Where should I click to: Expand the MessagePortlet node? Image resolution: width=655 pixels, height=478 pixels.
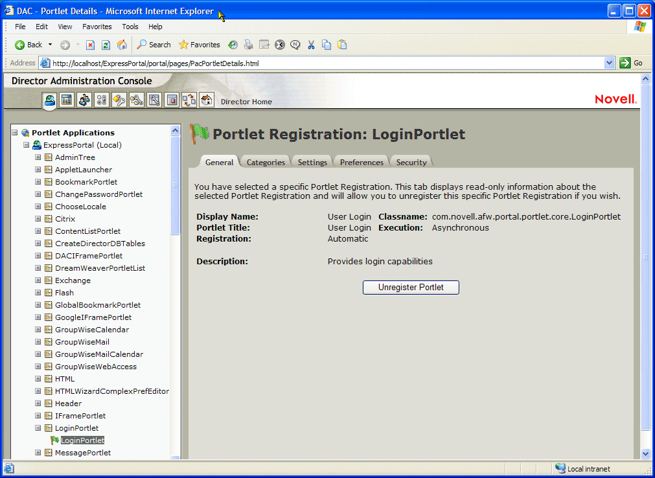click(x=38, y=453)
